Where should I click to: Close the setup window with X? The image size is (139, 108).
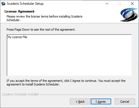tap(132, 4)
